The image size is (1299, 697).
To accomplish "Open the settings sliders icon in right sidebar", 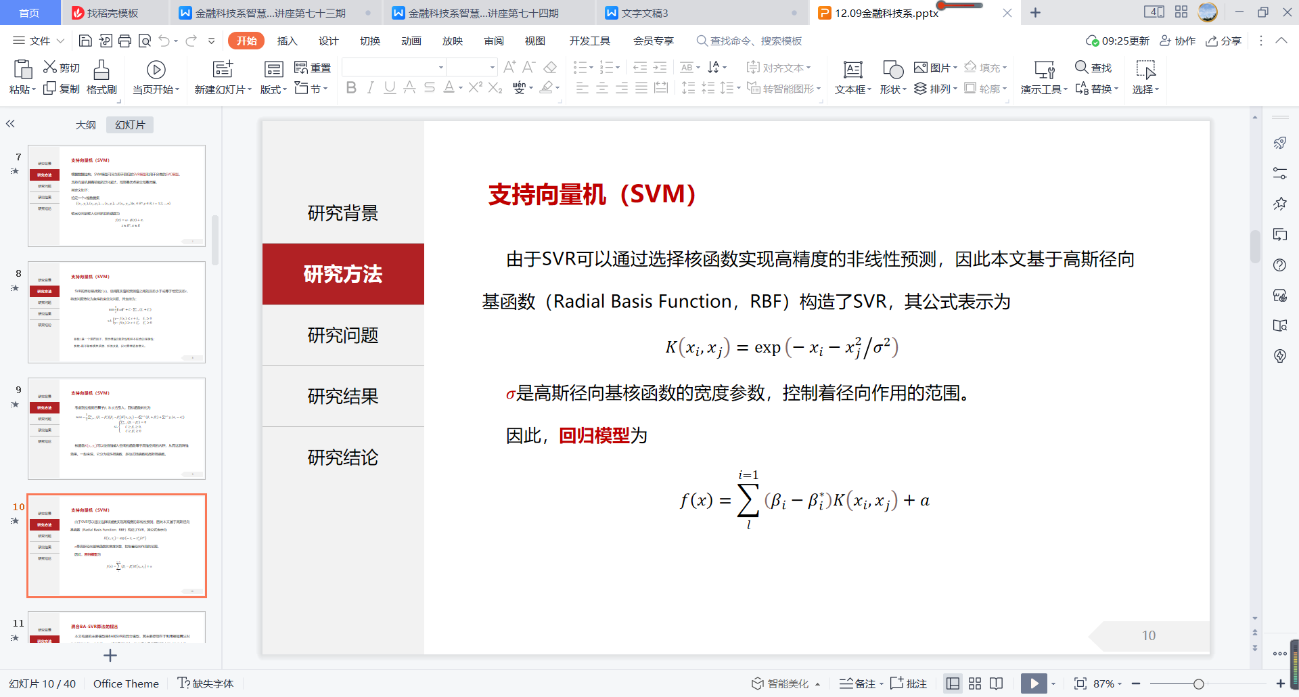I will click(1279, 173).
